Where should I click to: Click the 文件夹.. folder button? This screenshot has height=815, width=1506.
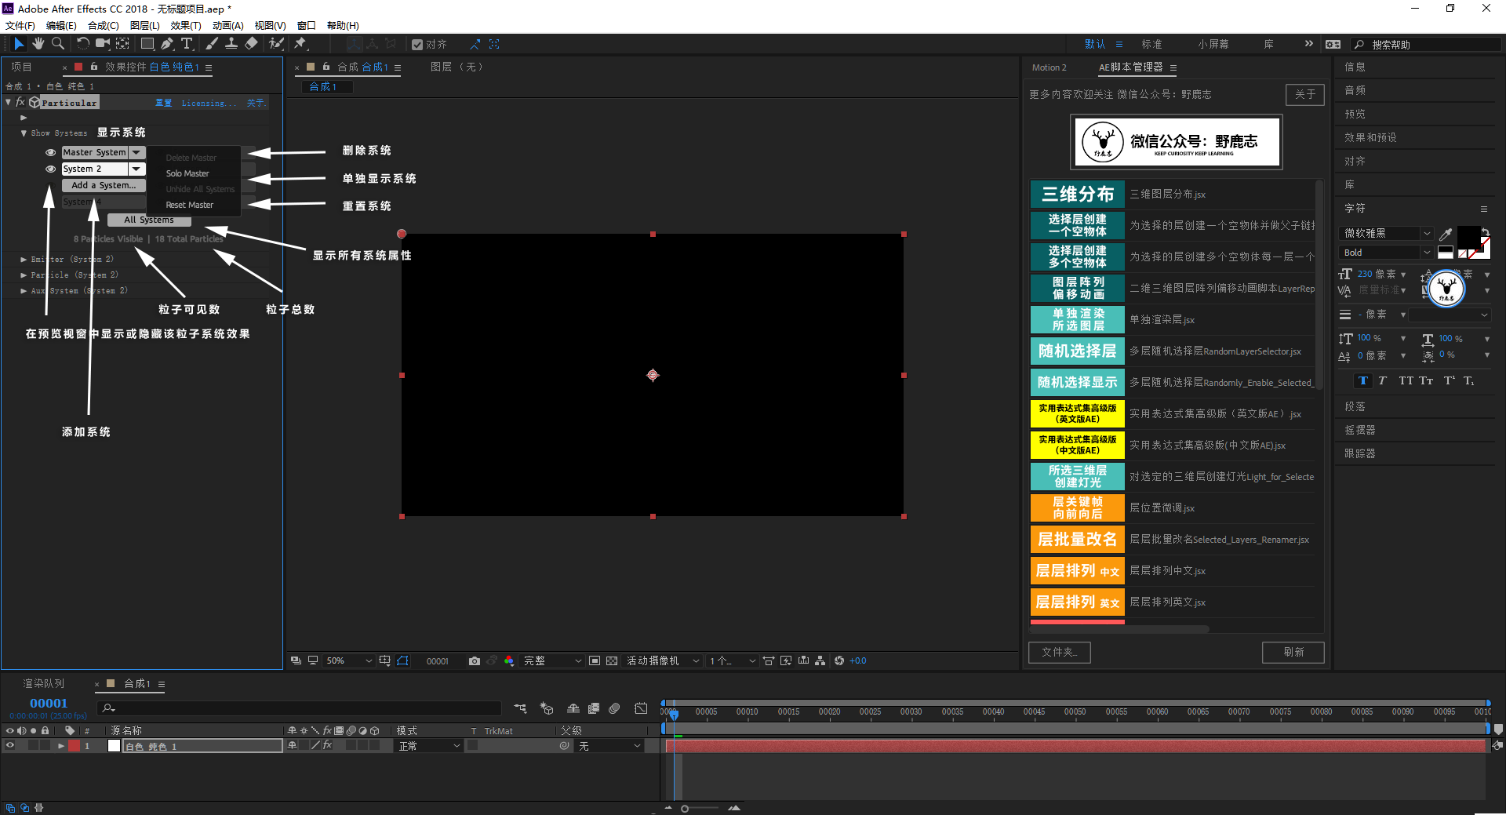pyautogui.click(x=1060, y=652)
